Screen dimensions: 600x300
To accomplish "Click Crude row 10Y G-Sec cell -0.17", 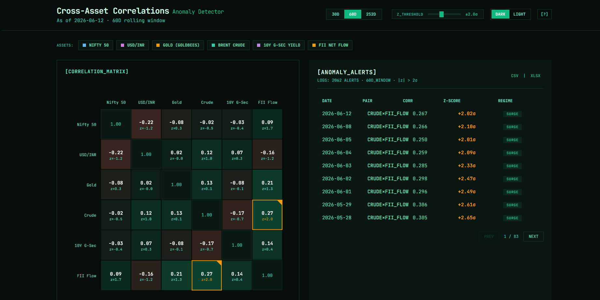I will click(x=237, y=215).
